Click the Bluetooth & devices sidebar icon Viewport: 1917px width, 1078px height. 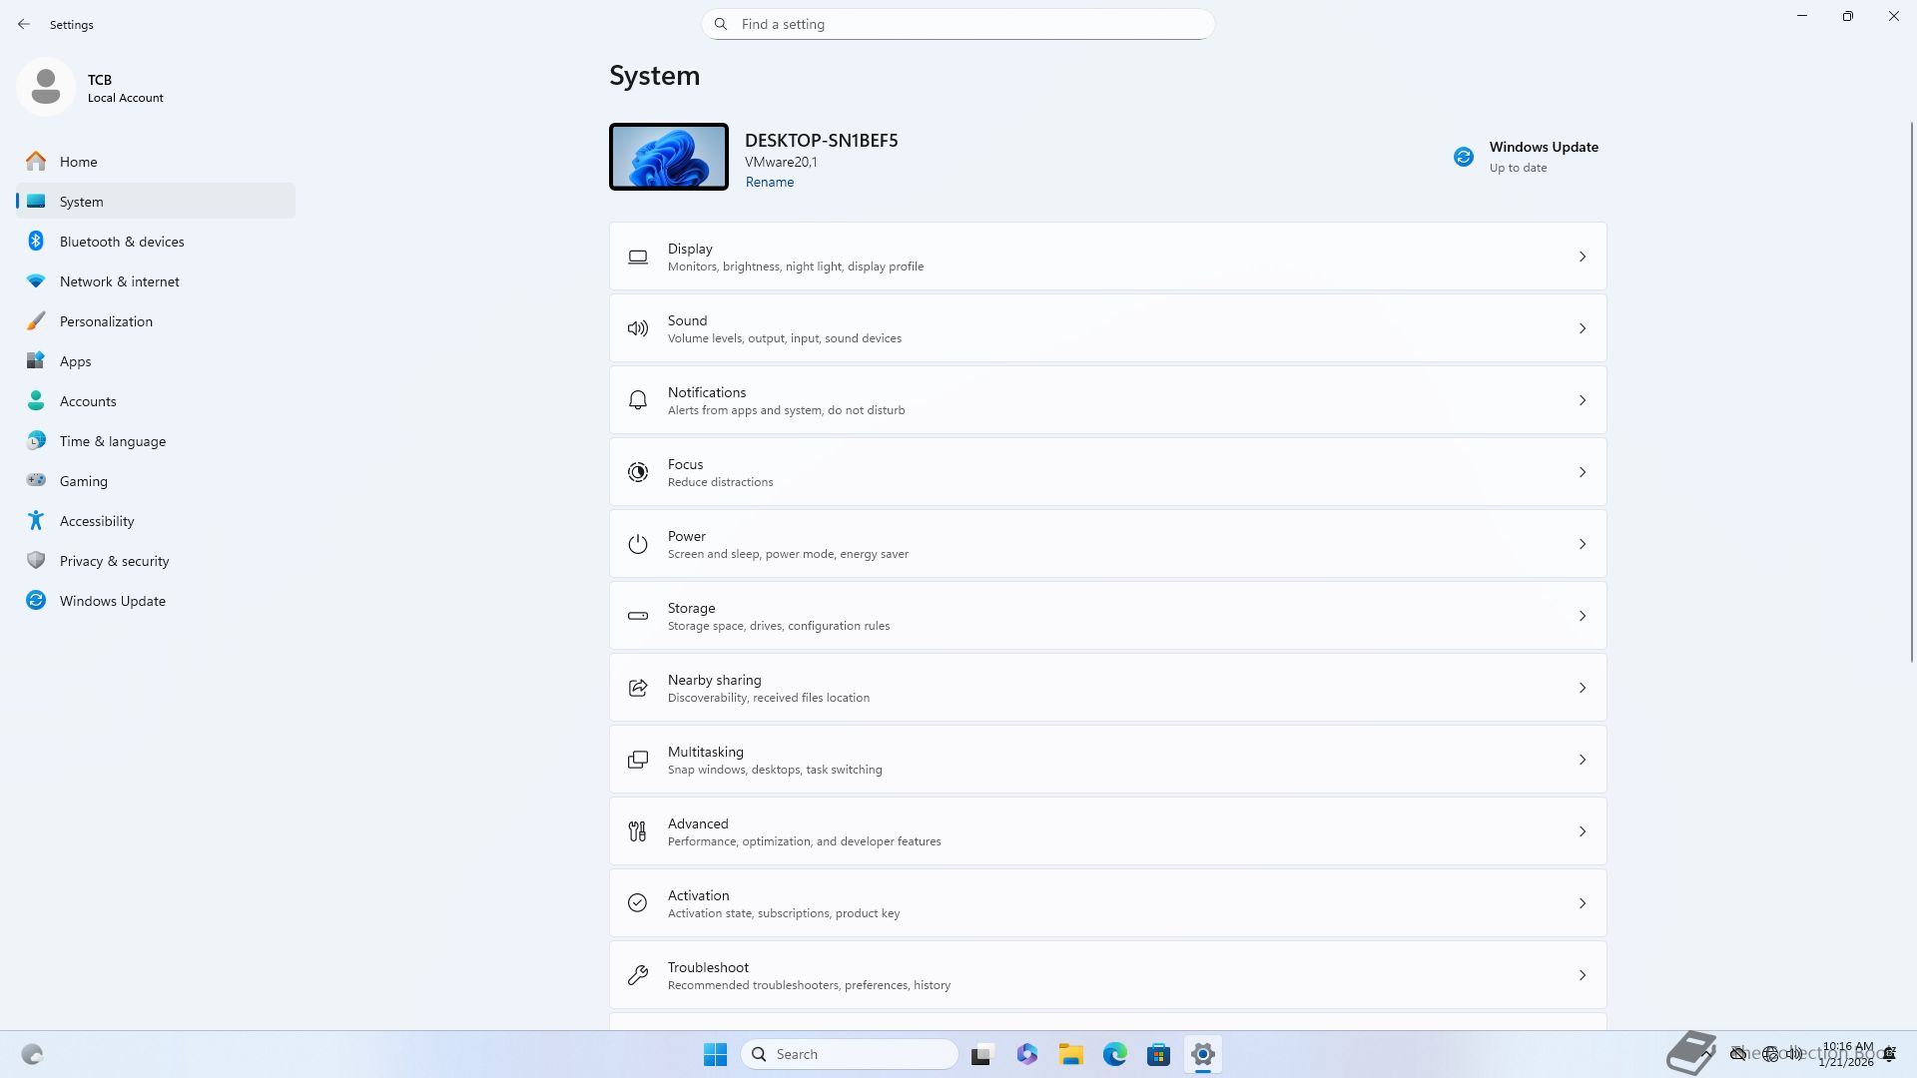pyautogui.click(x=36, y=242)
